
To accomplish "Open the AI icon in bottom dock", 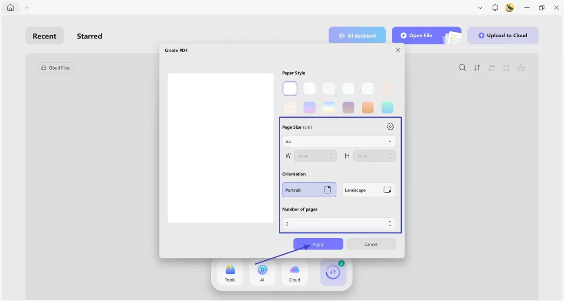I will click(262, 273).
